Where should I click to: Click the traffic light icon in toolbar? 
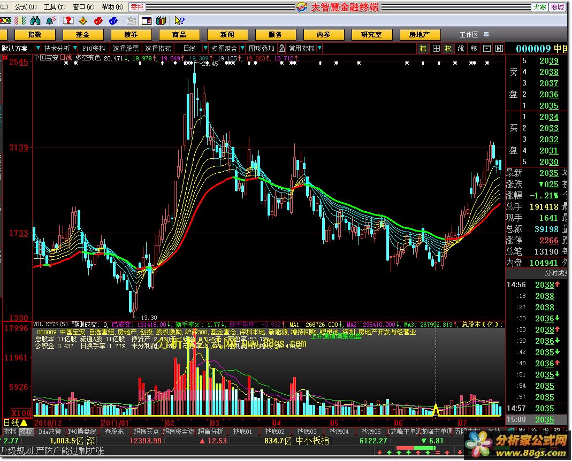(x=5, y=21)
